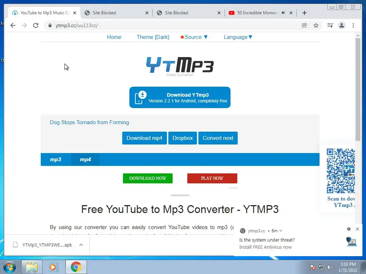Click the Install FREE Antivirus now notification

point(266,247)
